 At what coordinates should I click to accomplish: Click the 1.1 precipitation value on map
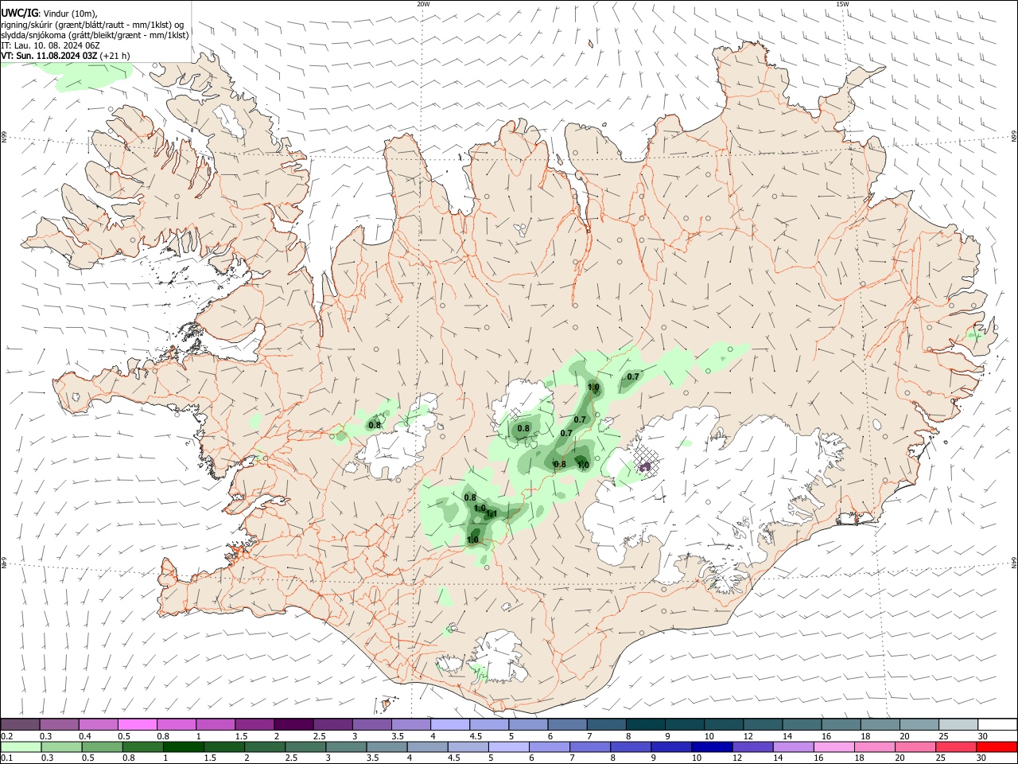pyautogui.click(x=492, y=514)
